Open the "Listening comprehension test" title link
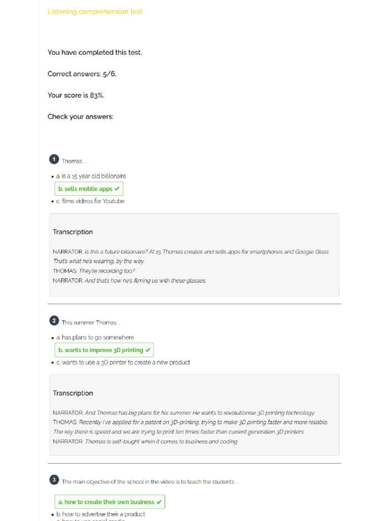Screen dimensions: 390x521 [x=95, y=12]
